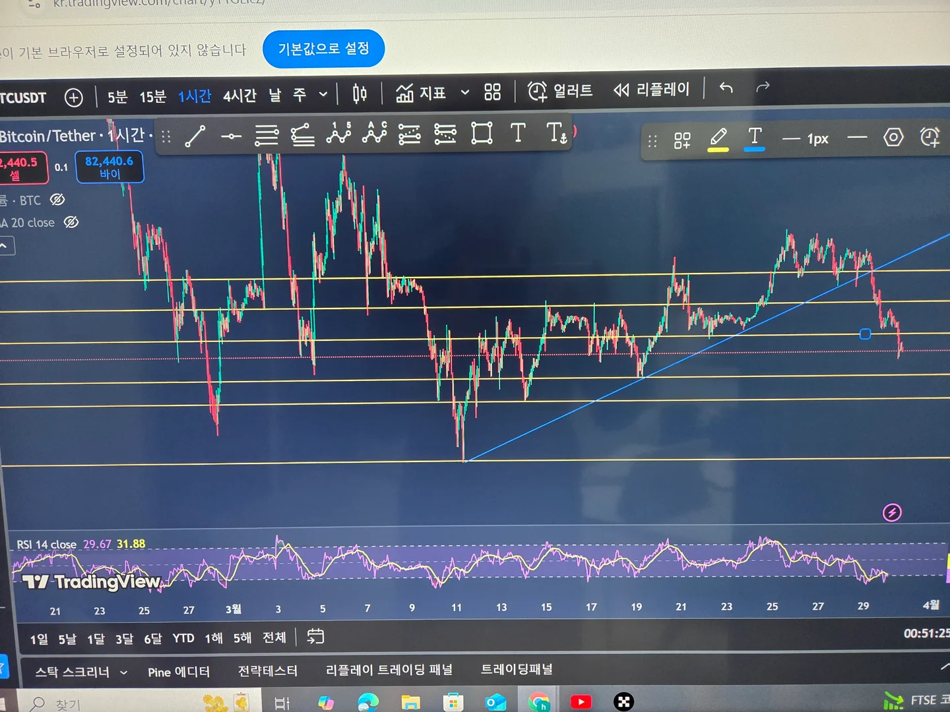Select the fan lines drawing tool
The image size is (950, 712).
[302, 135]
